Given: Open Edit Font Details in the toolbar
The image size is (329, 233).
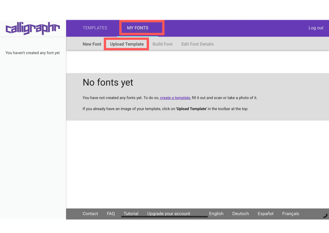Looking at the screenshot, I should 197,44.
